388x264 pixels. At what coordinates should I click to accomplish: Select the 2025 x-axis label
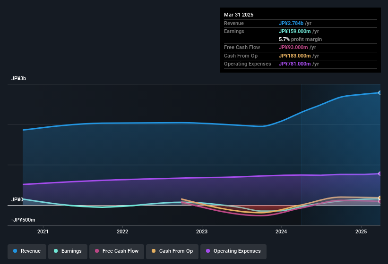361,231
